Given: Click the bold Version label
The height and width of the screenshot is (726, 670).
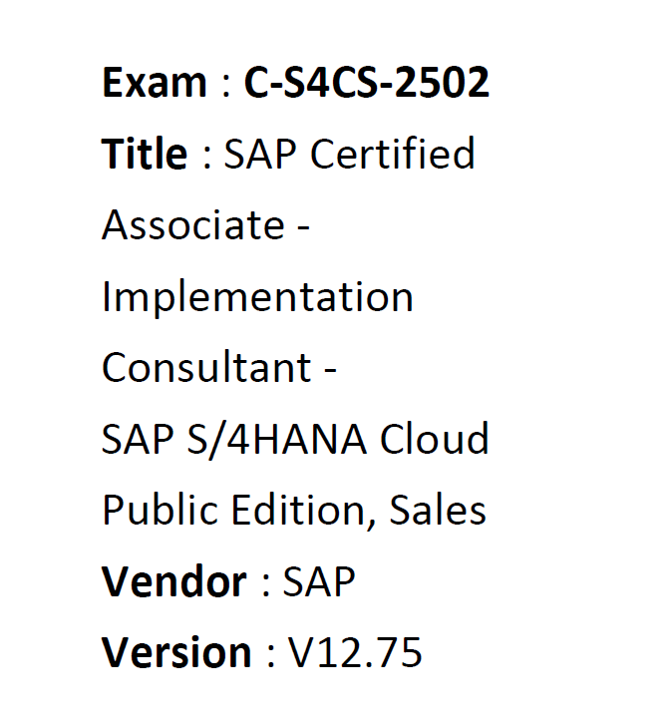Looking at the screenshot, I should 176,652.
